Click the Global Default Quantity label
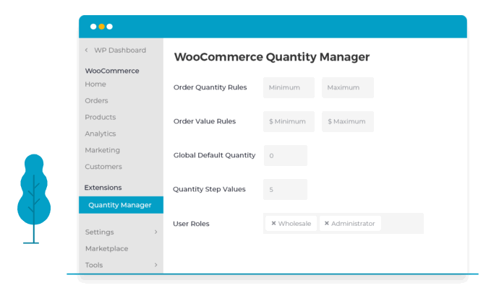Screen dimensions: 486x288 (x=215, y=155)
